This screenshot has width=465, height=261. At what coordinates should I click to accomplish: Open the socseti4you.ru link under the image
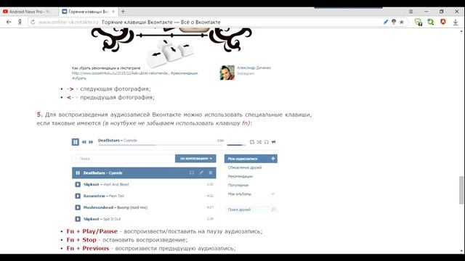click(x=121, y=73)
